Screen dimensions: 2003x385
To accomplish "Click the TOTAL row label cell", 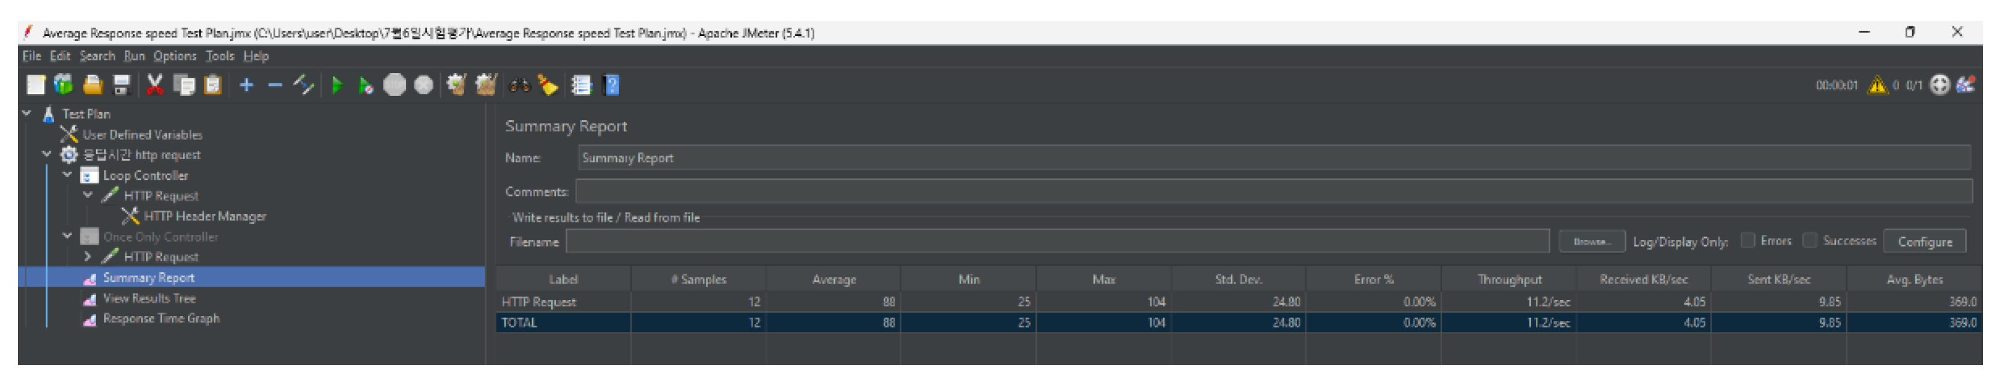I will click(563, 322).
